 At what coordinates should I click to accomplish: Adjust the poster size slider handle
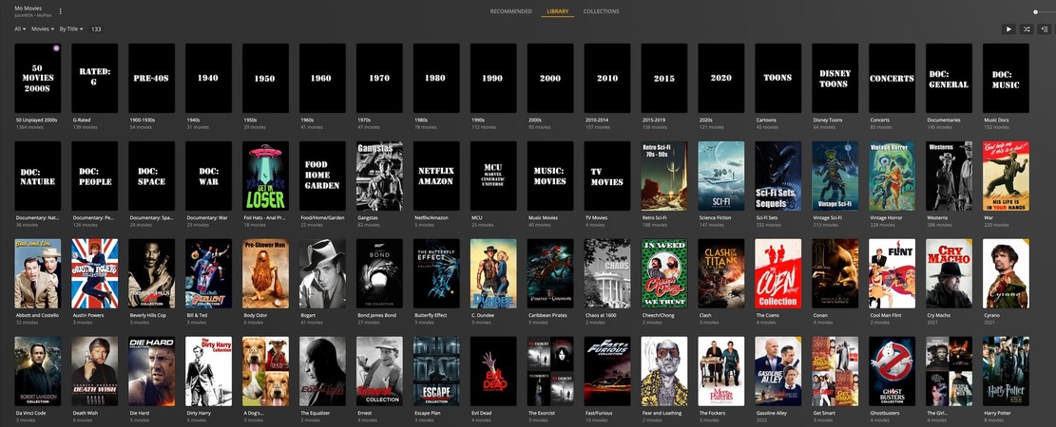[1036, 12]
